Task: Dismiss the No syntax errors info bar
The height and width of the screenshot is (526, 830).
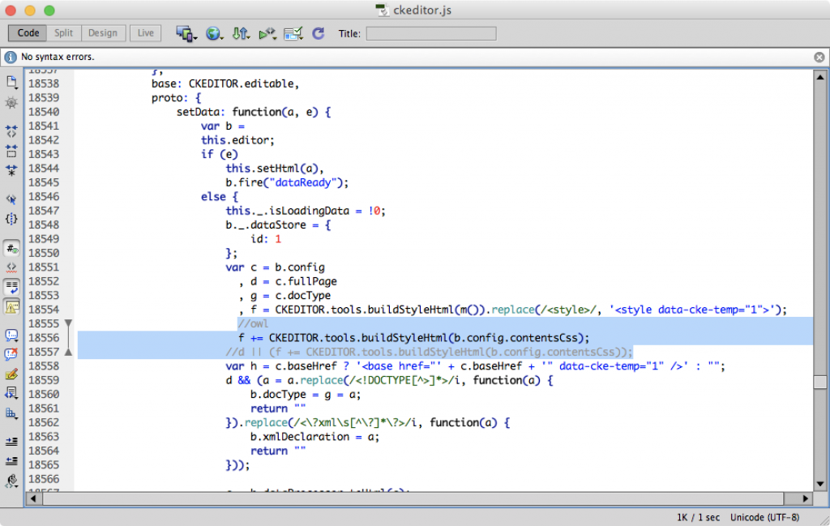Action: [819, 58]
